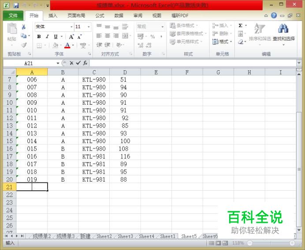
Task: Apply accounting currency format icon
Action: [x=141, y=37]
